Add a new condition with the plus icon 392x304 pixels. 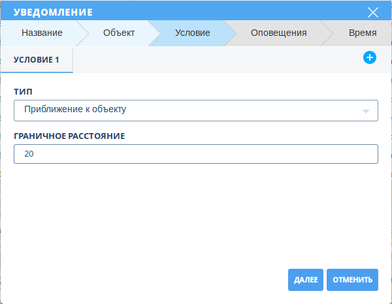click(369, 58)
